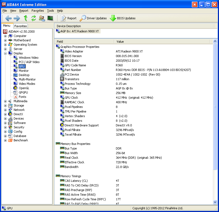Click the monitor graph toolbar icon

pyautogui.click(x=50, y=18)
